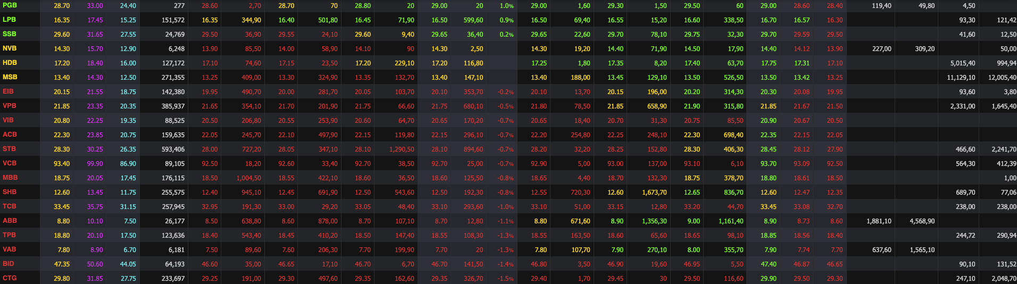This screenshot has width=1017, height=284.
Task: Click the ABB ticker symbol
Action: [10, 221]
